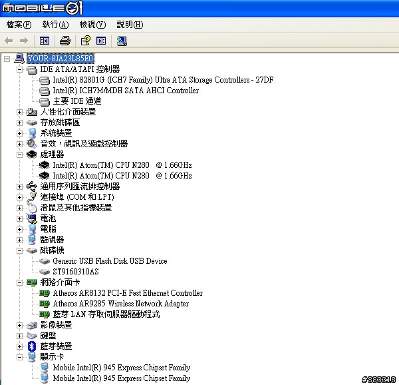
Task: Select the first Intel Atom N280 processor
Action: (122, 165)
